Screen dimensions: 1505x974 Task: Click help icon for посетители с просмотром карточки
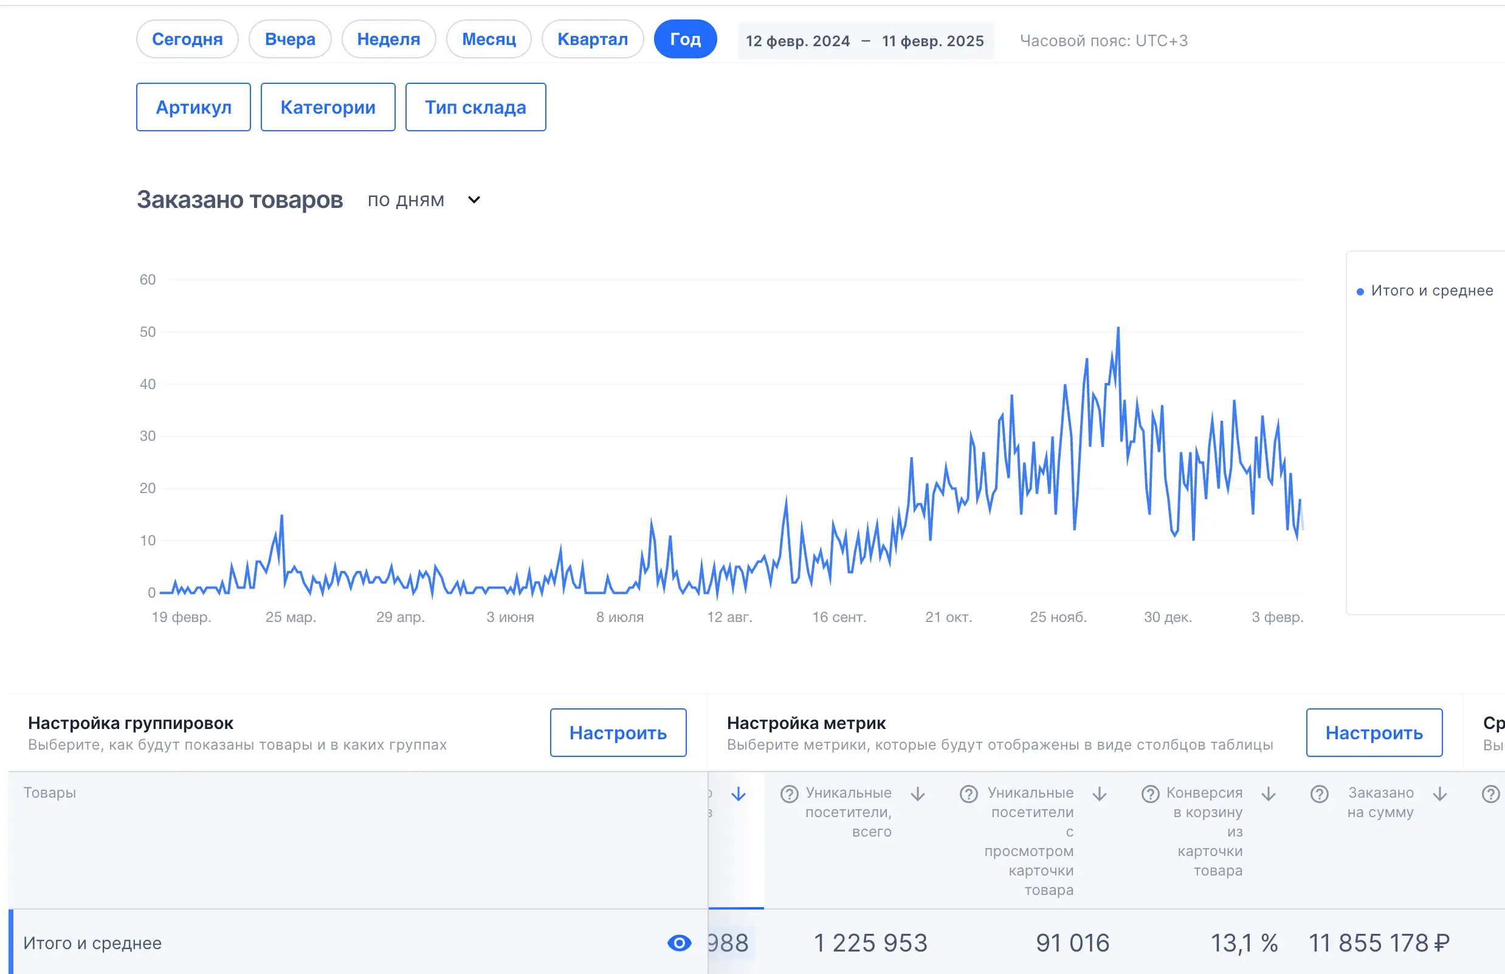click(968, 794)
